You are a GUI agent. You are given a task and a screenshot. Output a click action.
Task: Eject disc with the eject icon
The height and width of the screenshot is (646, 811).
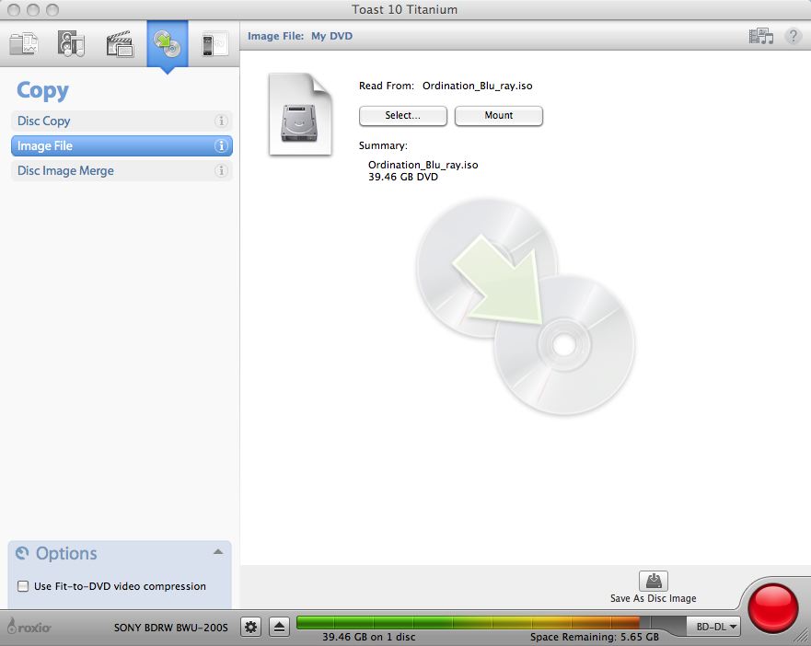point(280,627)
